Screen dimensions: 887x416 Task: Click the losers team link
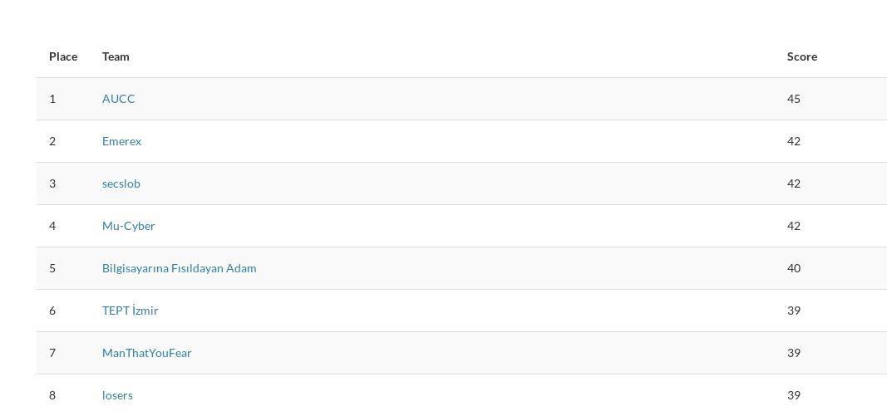click(118, 395)
